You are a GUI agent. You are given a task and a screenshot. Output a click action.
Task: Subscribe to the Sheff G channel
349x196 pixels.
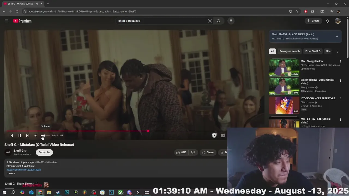point(44,152)
